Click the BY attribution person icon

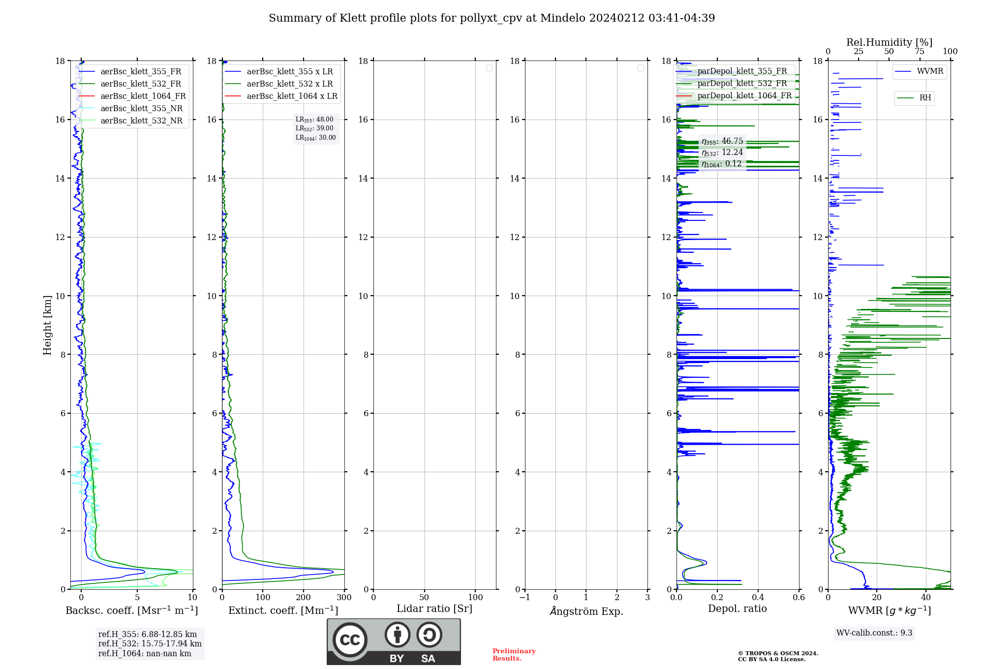pos(398,635)
